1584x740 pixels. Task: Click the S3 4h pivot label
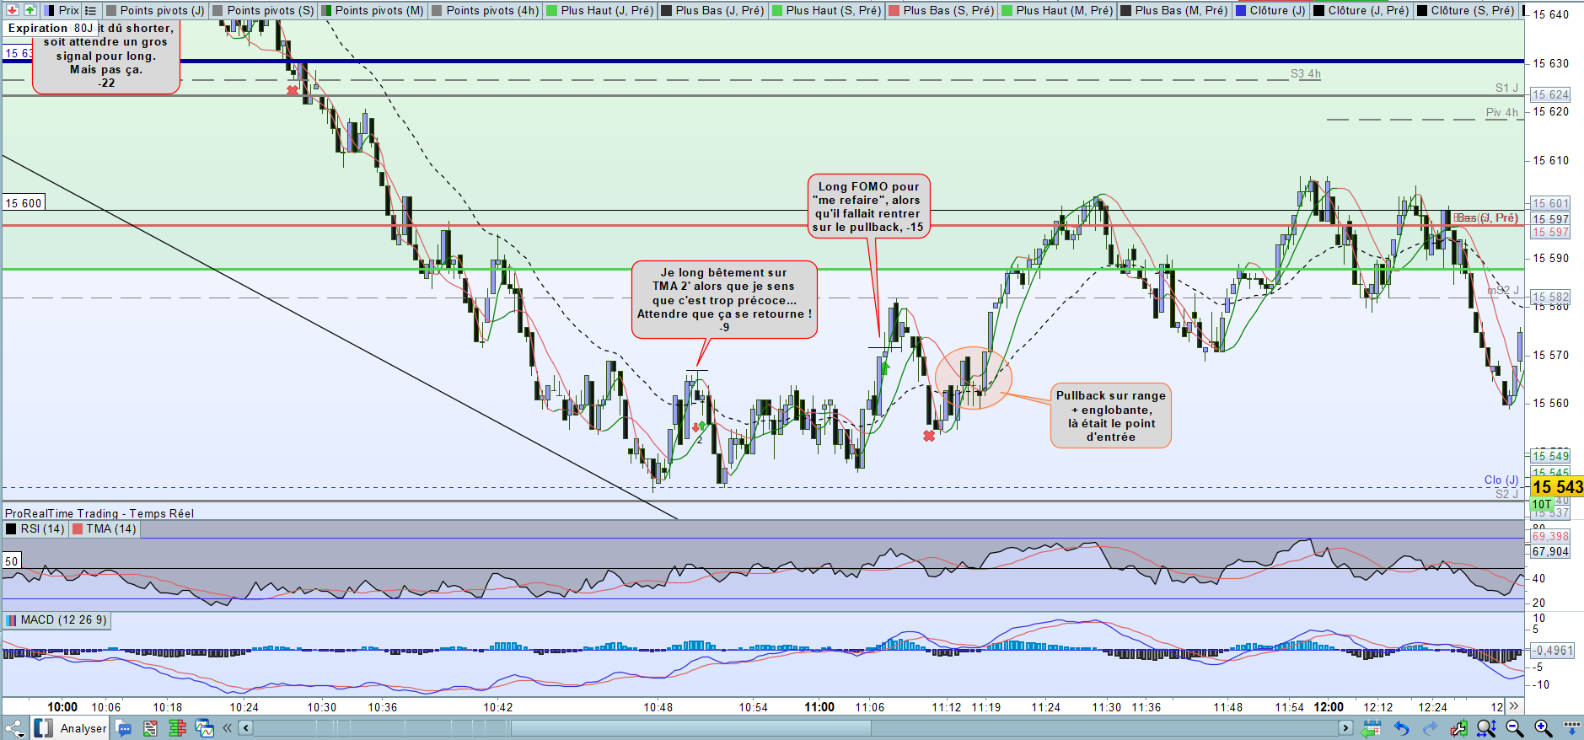[1306, 74]
